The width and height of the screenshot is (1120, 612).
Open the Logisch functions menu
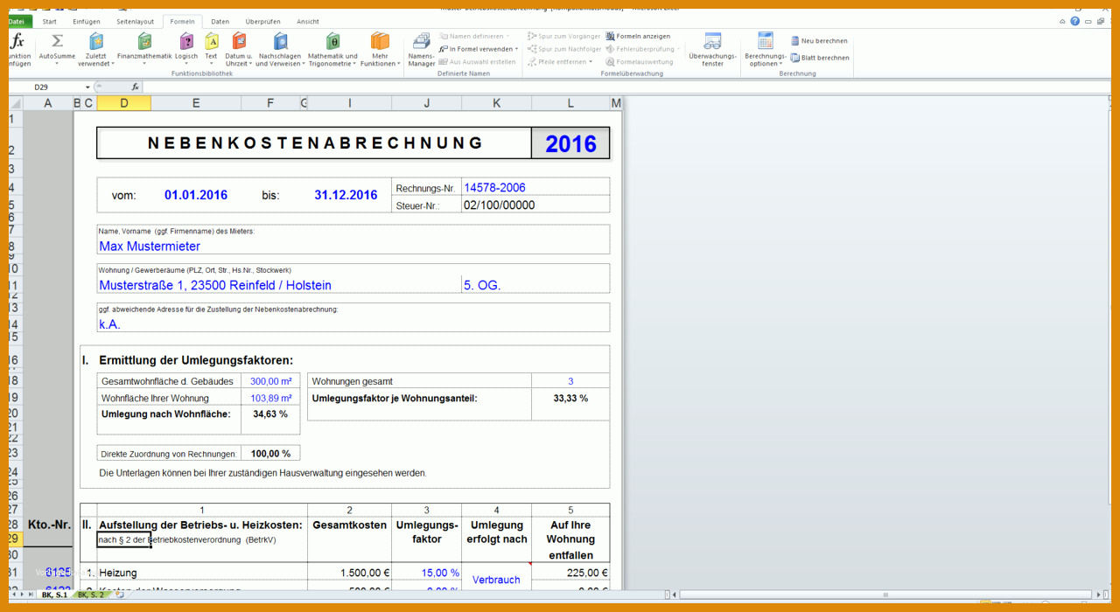pos(186,50)
